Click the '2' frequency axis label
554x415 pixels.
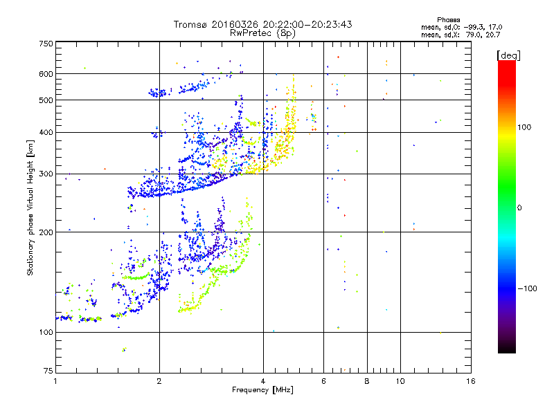tap(159, 381)
